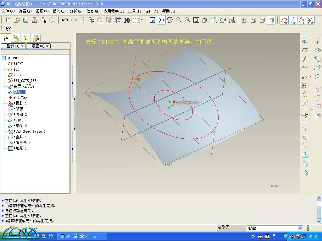This screenshot has height=241, width=322.
Task: Select the datum plane tool
Action: (x=304, y=50)
